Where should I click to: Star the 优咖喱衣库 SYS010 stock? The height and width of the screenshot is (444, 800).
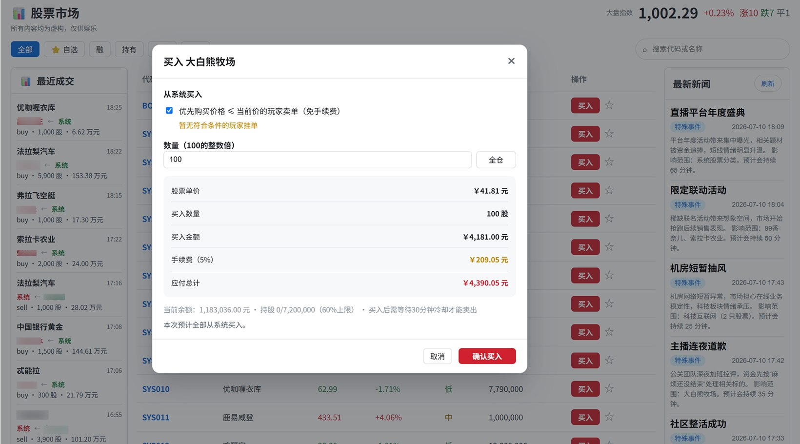(x=609, y=389)
